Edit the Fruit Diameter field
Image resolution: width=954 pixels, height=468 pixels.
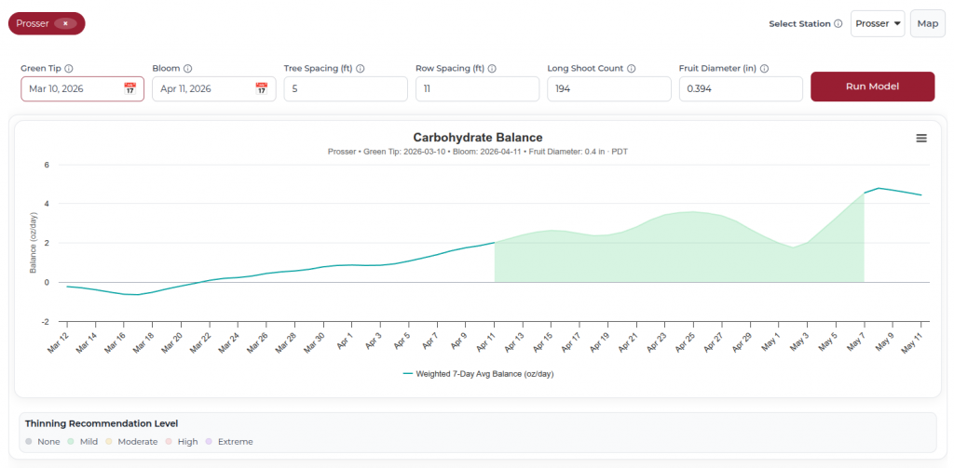741,88
